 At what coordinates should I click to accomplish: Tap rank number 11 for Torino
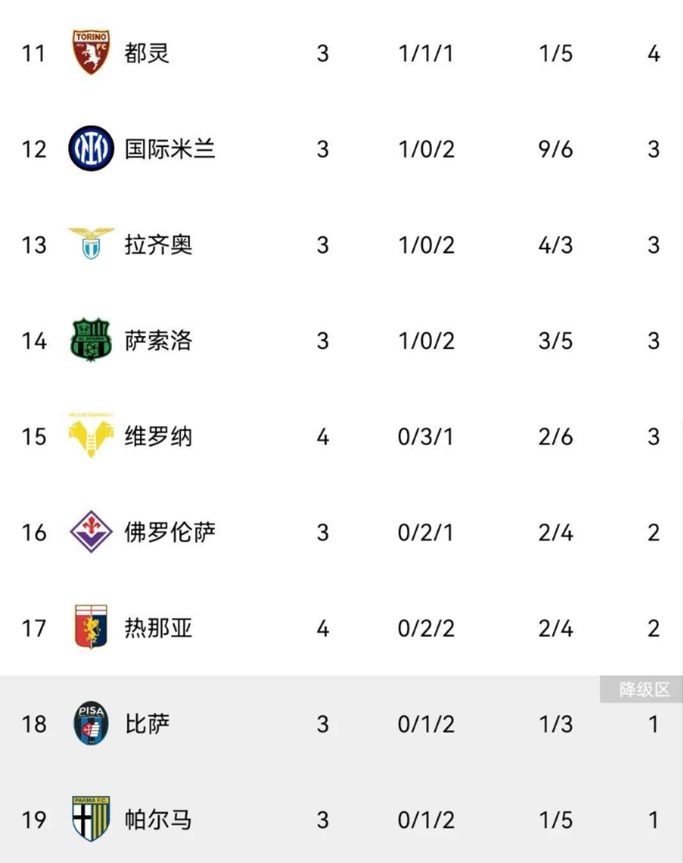pyautogui.click(x=34, y=54)
